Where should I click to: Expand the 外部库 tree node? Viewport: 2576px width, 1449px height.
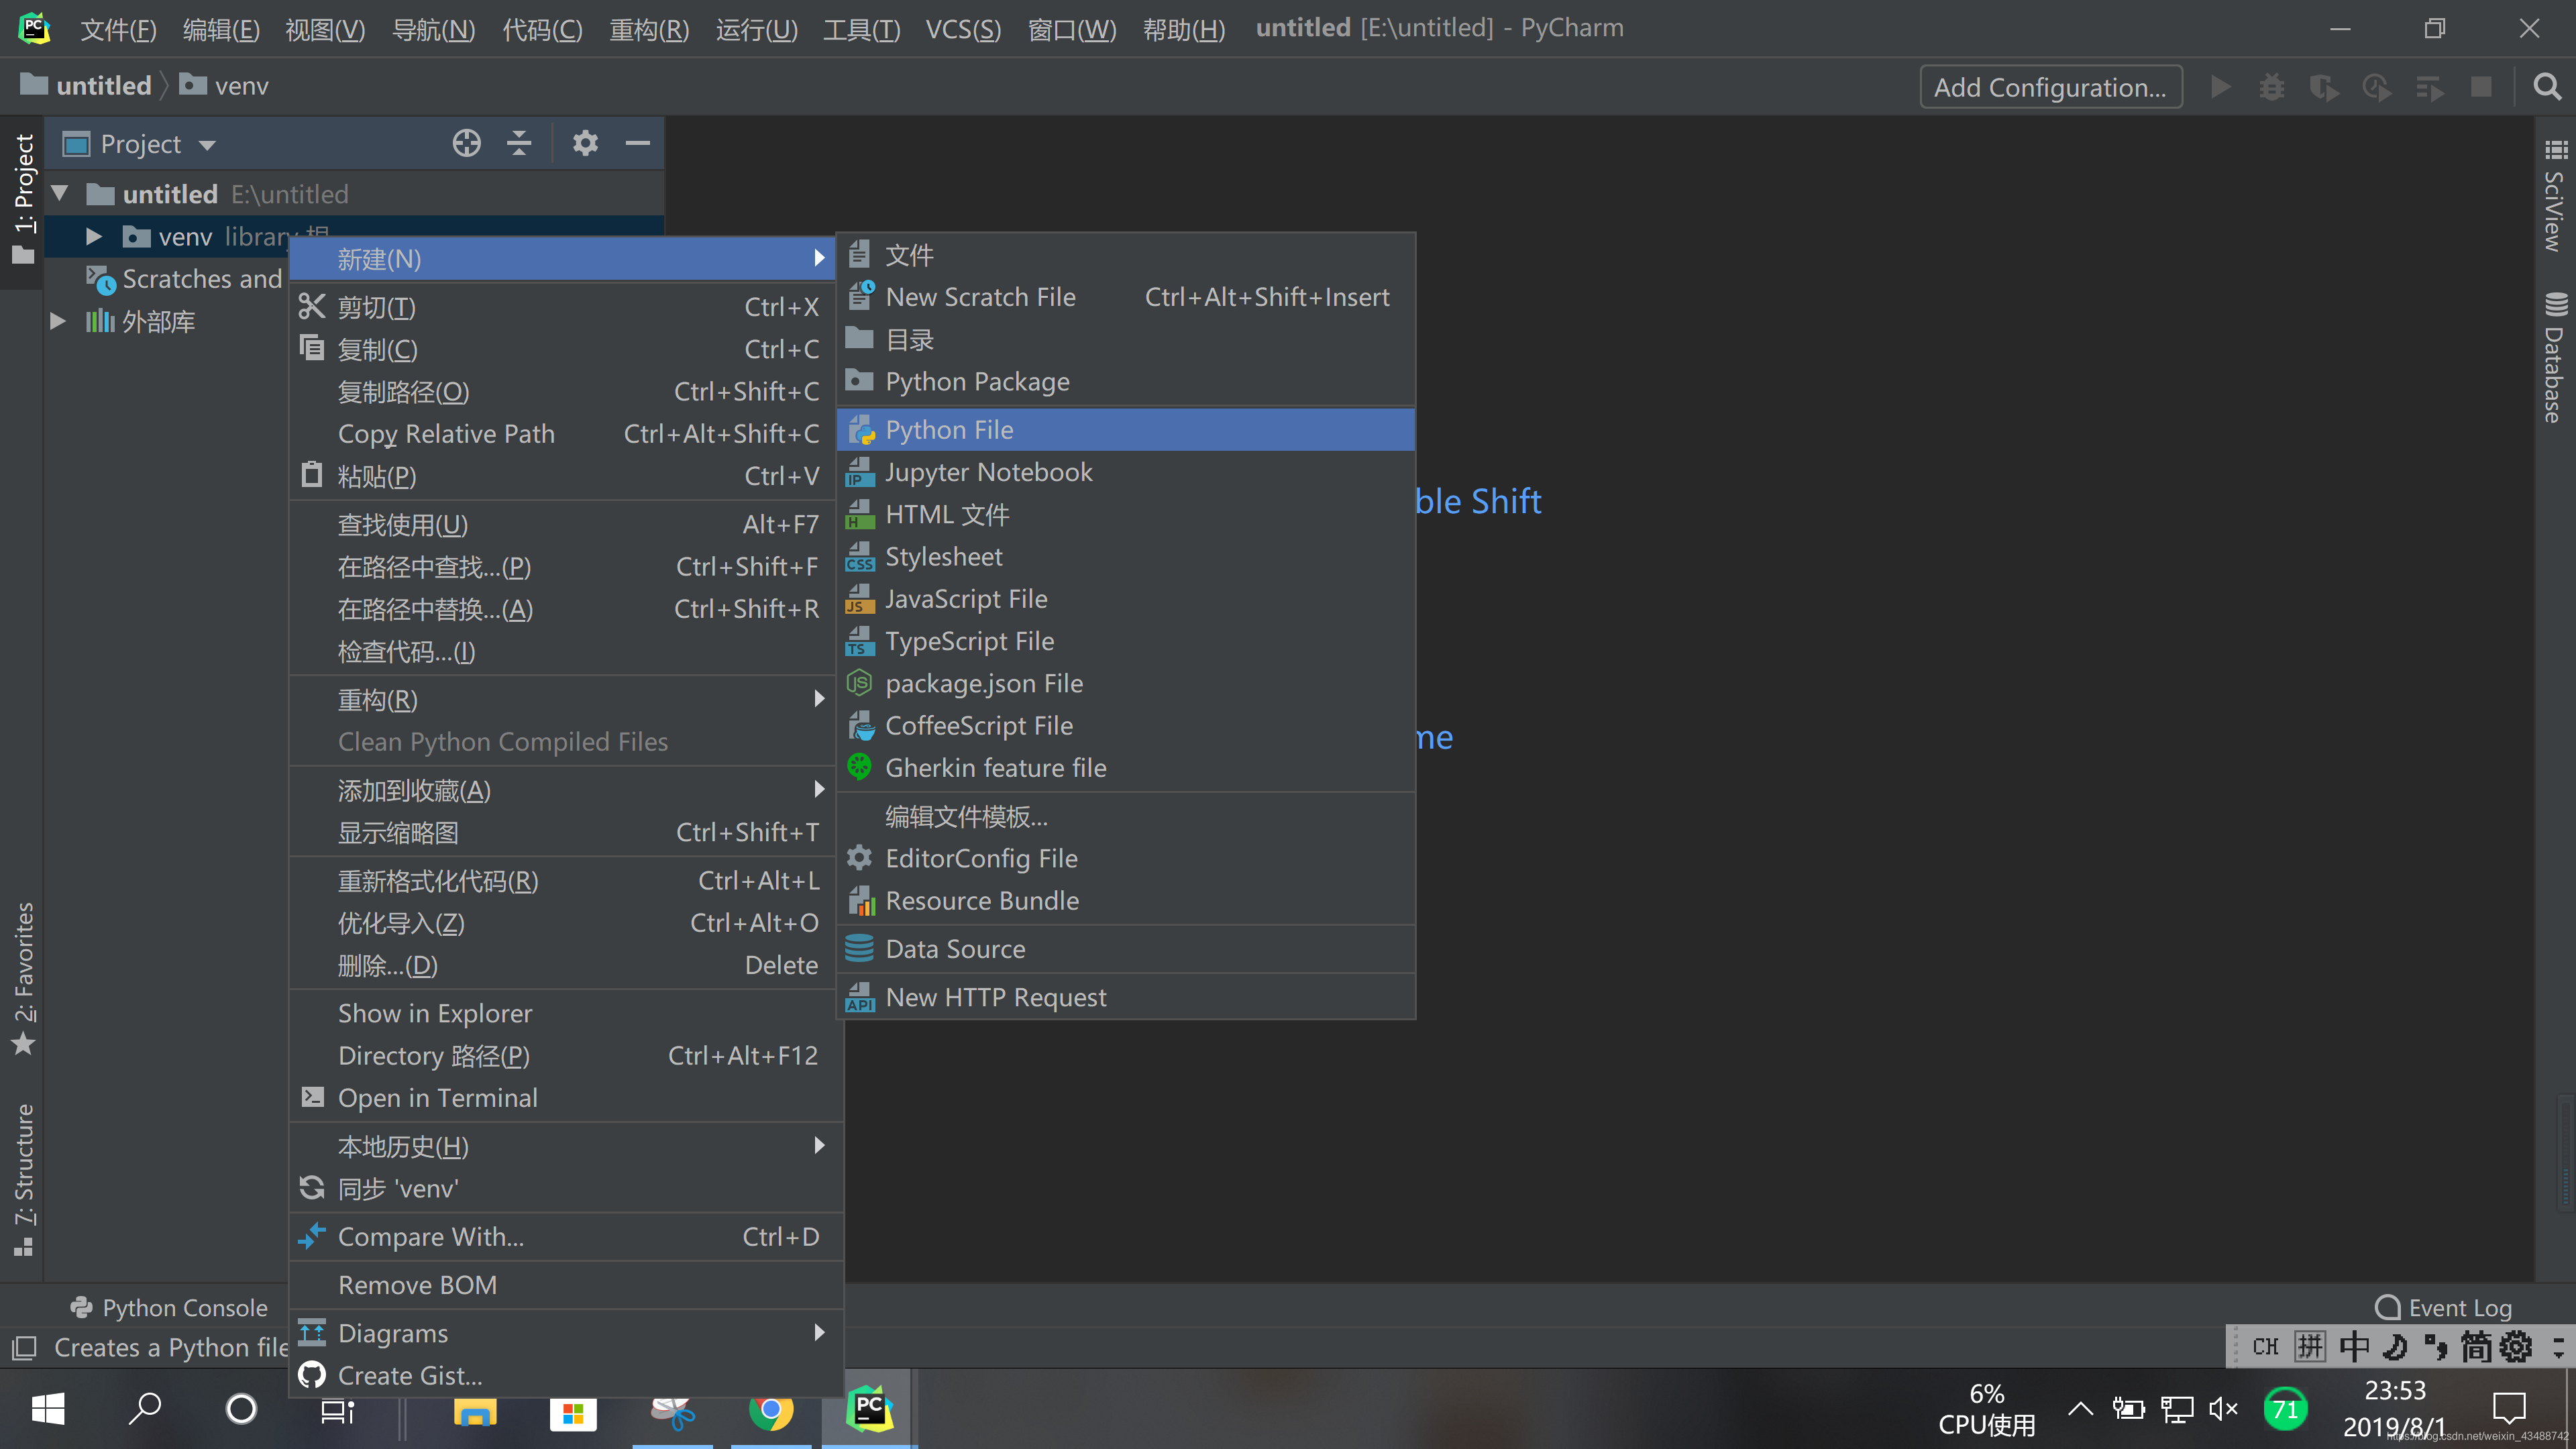[58, 321]
